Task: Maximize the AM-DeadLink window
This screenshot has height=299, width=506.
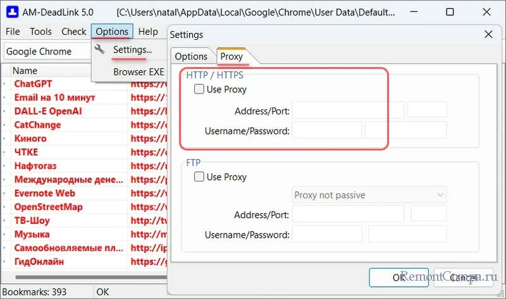Action: coord(450,11)
